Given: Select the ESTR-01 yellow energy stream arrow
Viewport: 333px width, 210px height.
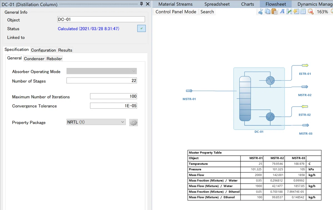Looking at the screenshot, I should coord(305,65).
